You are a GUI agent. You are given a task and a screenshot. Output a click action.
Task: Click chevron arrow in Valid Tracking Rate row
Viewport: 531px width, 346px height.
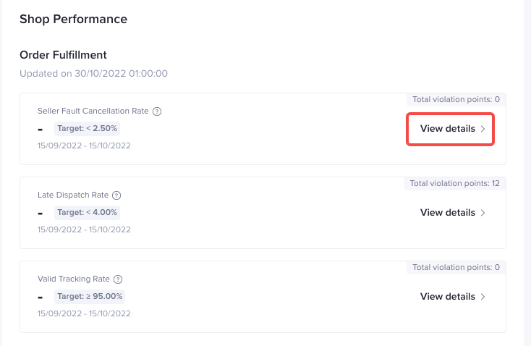(483, 297)
